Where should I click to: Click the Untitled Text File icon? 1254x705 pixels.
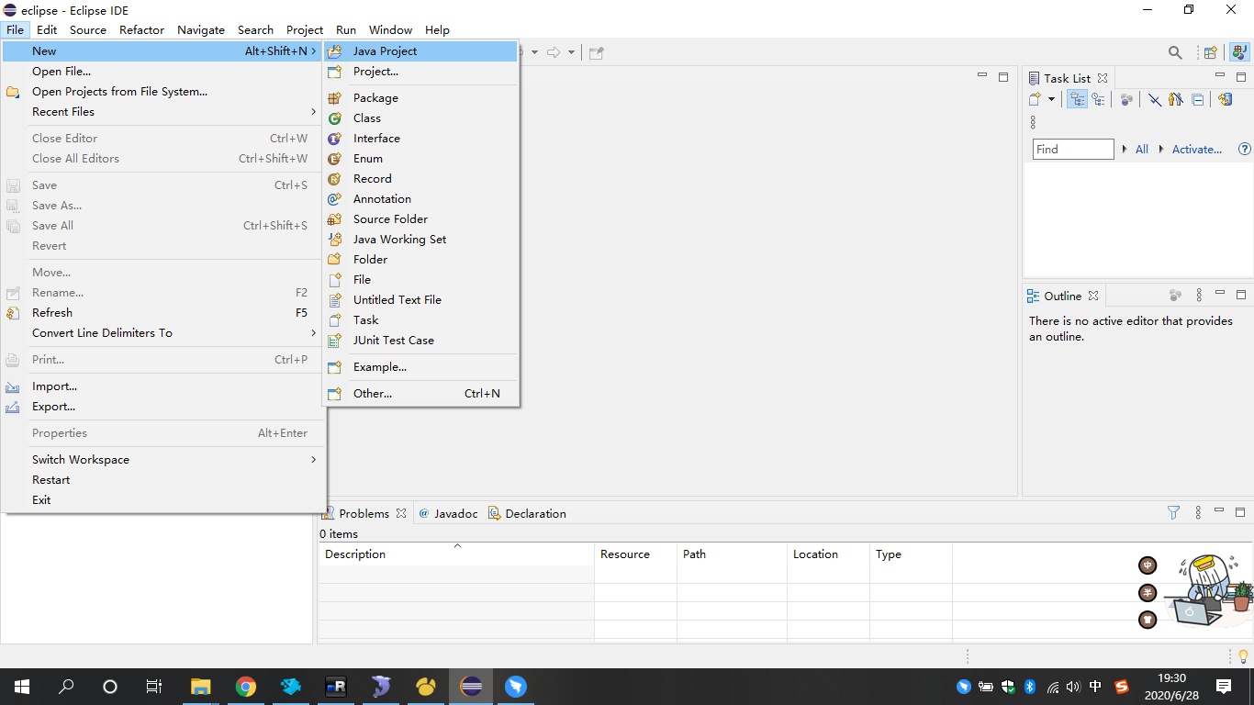[x=335, y=300]
